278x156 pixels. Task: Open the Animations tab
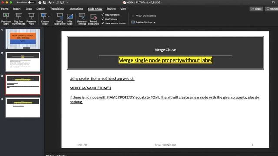[76, 9]
